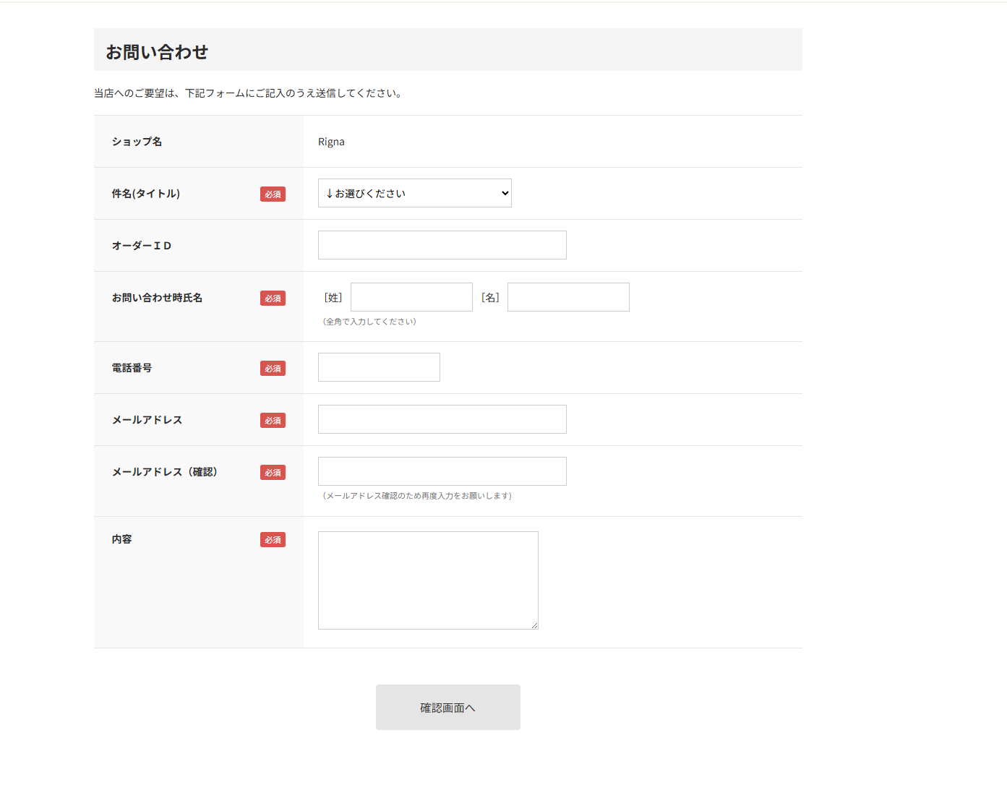Click the メールアドレス（確認） input field

(x=442, y=471)
